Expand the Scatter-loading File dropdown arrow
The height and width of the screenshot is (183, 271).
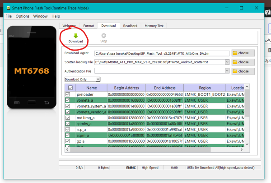[227, 62]
